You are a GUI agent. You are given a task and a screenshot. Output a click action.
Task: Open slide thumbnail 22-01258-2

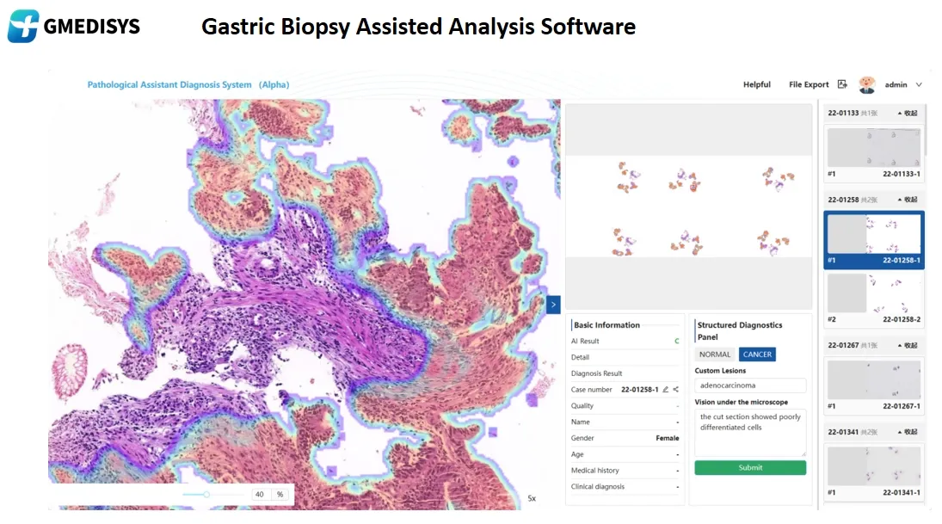(x=874, y=294)
